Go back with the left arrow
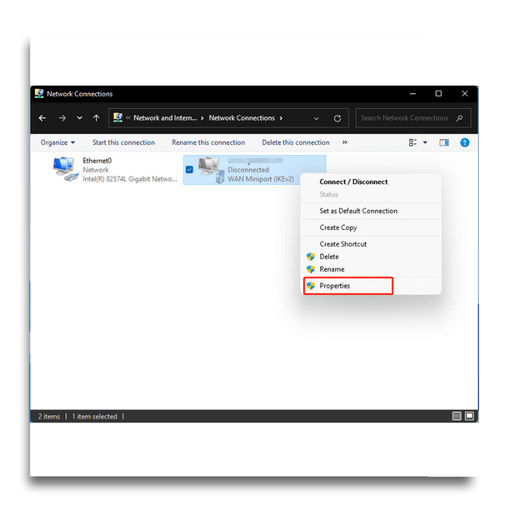The image size is (508, 508). 42,118
